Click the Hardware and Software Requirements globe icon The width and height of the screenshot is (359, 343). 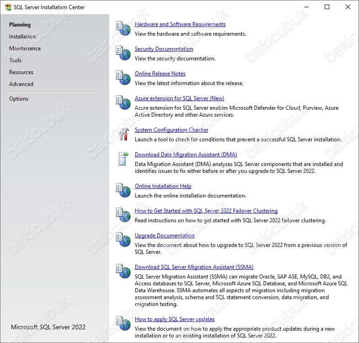[x=123, y=29]
